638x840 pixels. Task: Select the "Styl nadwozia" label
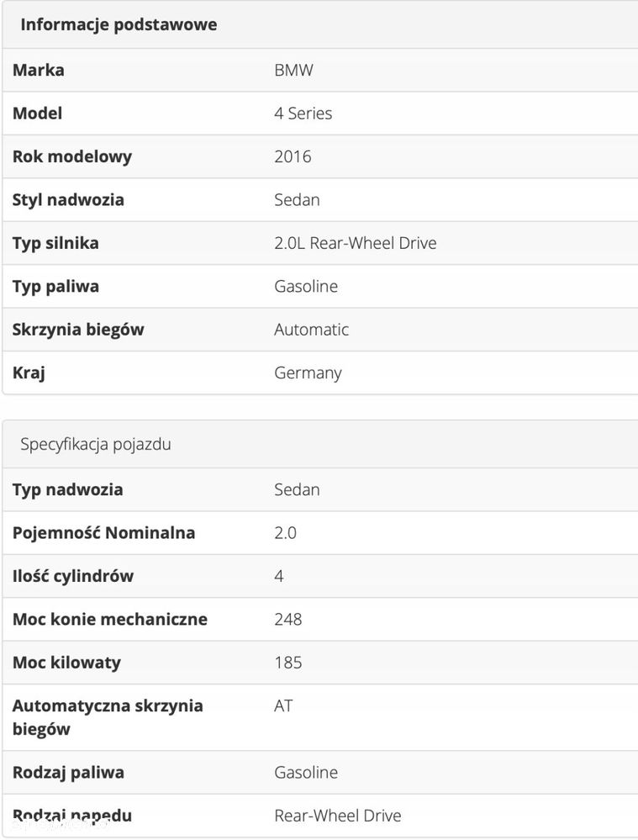point(68,200)
